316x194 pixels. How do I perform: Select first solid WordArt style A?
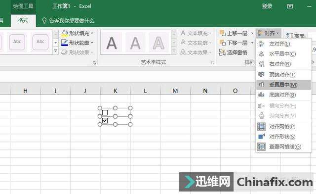point(112,43)
